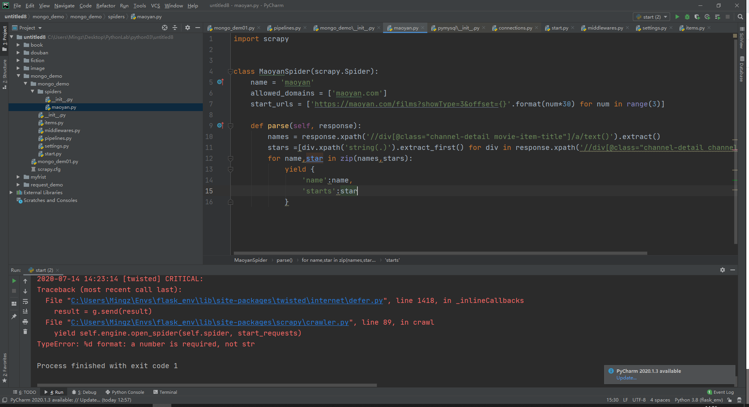Expand the douban folder

[x=18, y=52]
